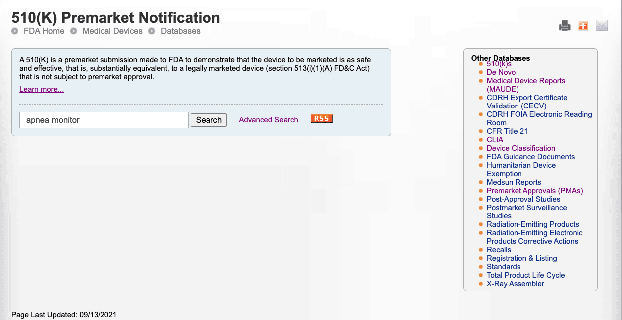Click the search text input field
Viewport: 622px width, 320px height.
point(104,120)
